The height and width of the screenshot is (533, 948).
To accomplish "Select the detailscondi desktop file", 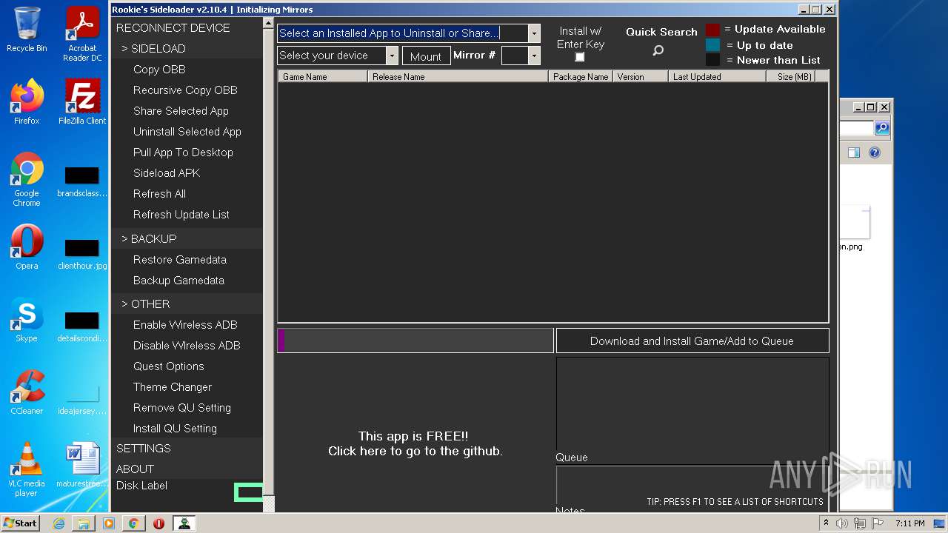I will (x=82, y=327).
